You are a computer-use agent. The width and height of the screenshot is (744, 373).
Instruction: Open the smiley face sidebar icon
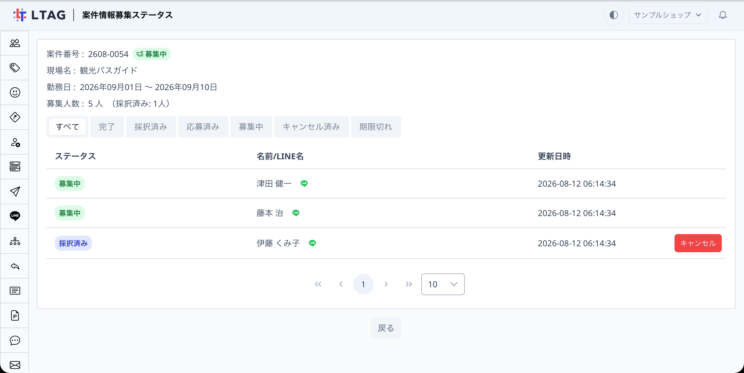[x=15, y=92]
